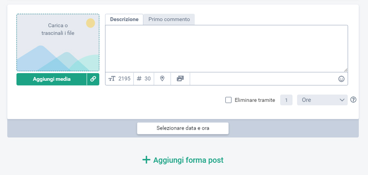The height and width of the screenshot is (175, 368).
Task: Open the Ore dropdown
Action: [x=322, y=100]
